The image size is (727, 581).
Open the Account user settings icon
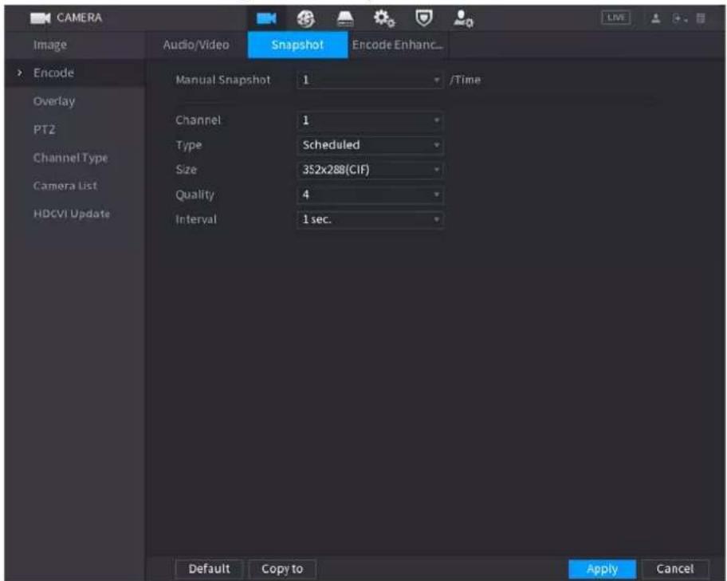coord(463,18)
